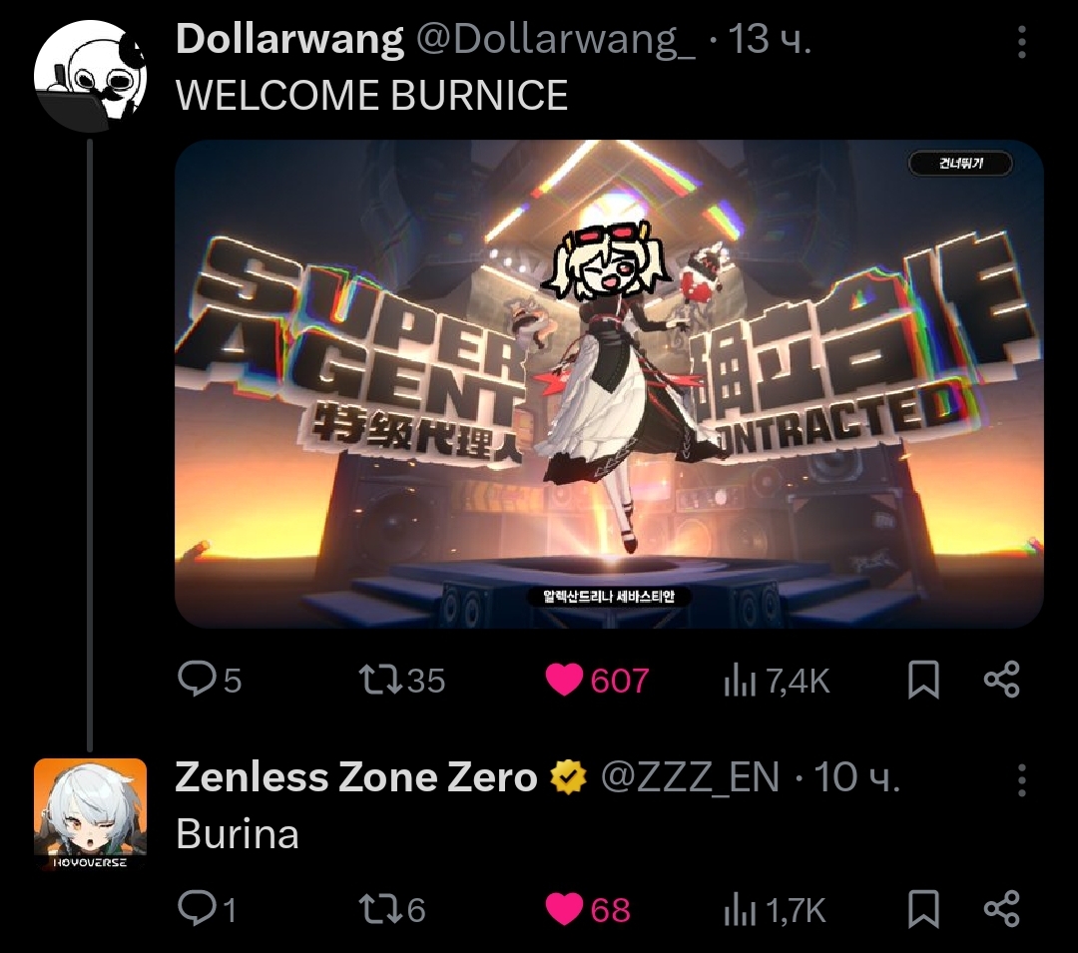Share the Zenless Zone Zero reply
Image resolution: width=1078 pixels, height=953 pixels.
tap(1002, 908)
